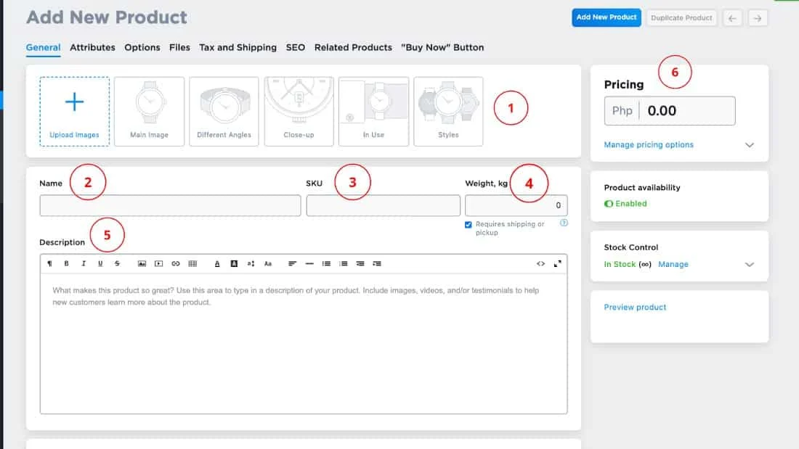This screenshot has width=799, height=449.
Task: Select the Different Angles image placeholder
Action: pos(224,112)
